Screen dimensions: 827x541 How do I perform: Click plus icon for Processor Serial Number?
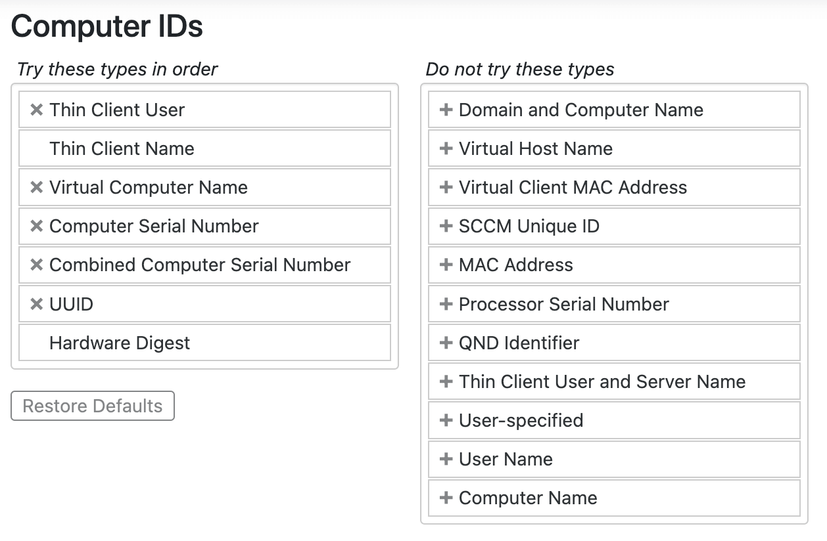tap(446, 304)
